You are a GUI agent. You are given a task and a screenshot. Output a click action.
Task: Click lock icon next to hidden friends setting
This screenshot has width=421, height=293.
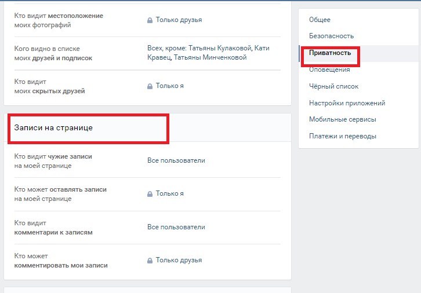click(x=150, y=86)
